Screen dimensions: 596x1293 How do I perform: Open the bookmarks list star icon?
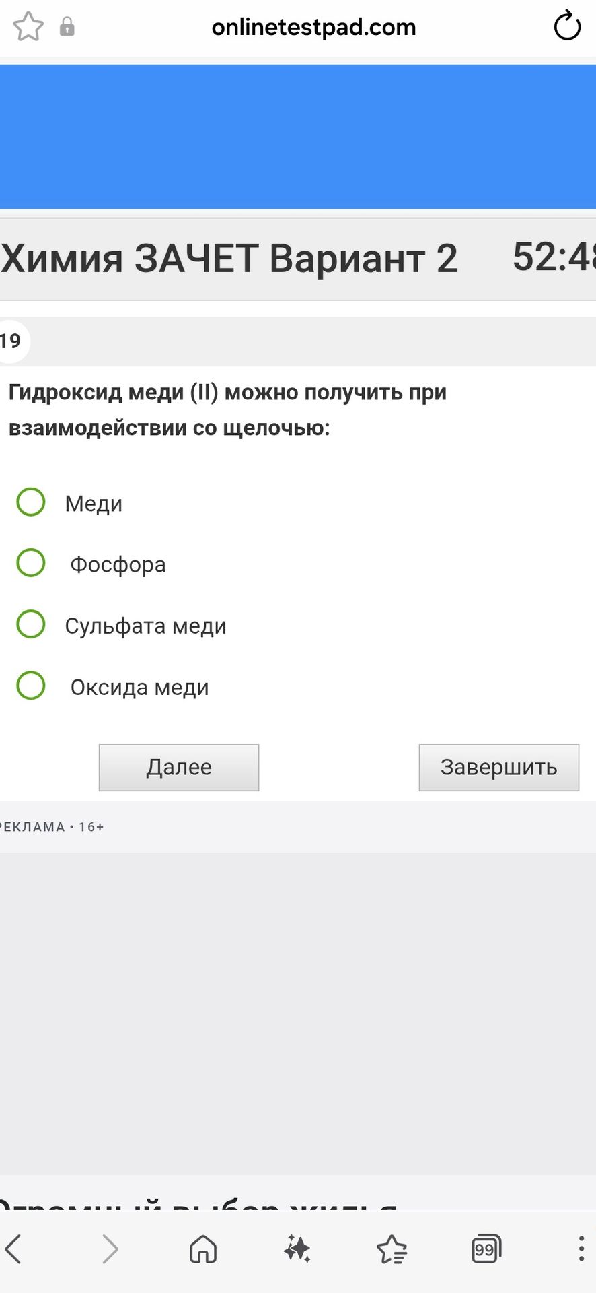pos(392,1249)
